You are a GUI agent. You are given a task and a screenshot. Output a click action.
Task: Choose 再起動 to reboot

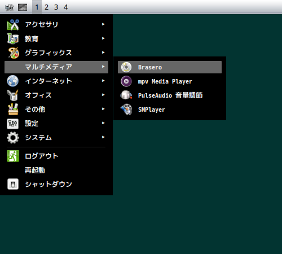(x=56, y=170)
